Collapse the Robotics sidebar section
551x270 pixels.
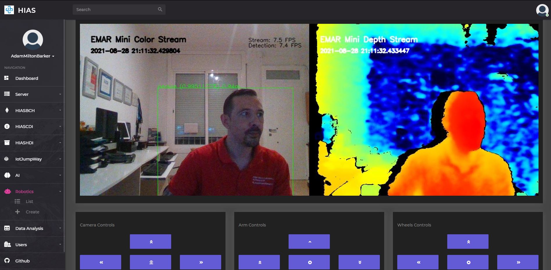pos(32,191)
